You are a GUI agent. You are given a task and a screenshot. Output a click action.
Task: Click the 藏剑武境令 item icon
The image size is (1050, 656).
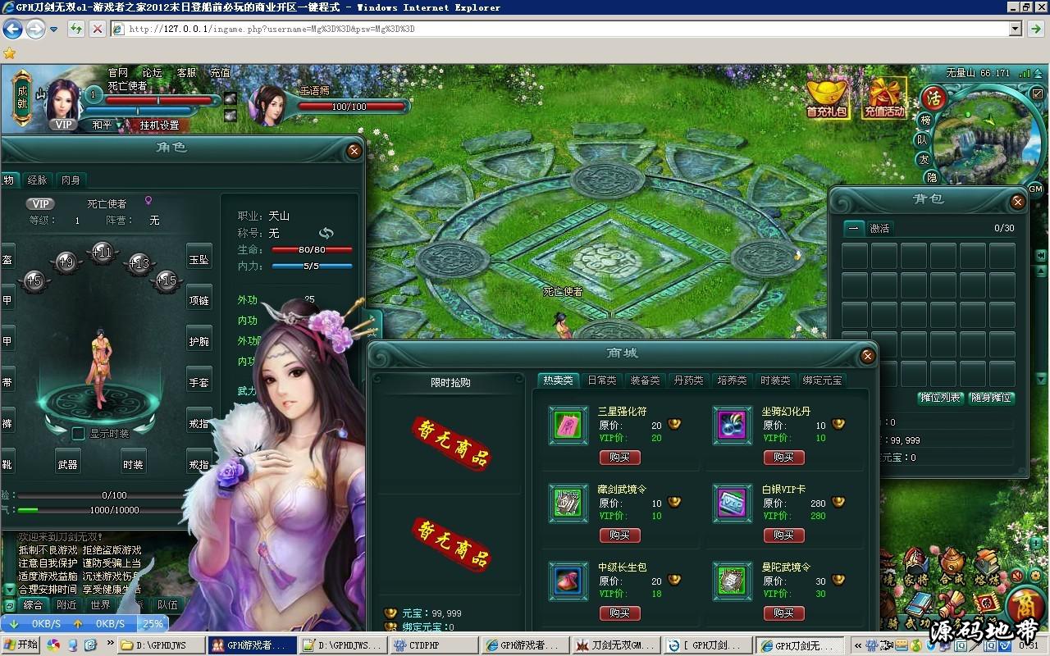(x=568, y=503)
